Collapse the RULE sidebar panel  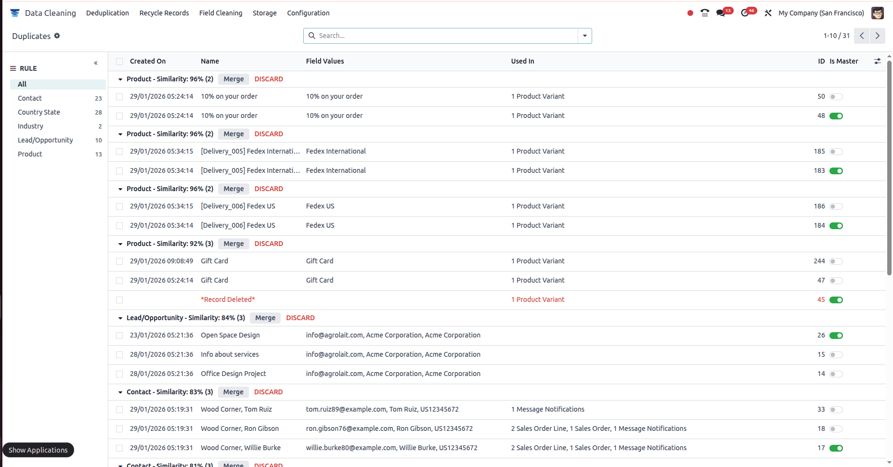tap(96, 63)
